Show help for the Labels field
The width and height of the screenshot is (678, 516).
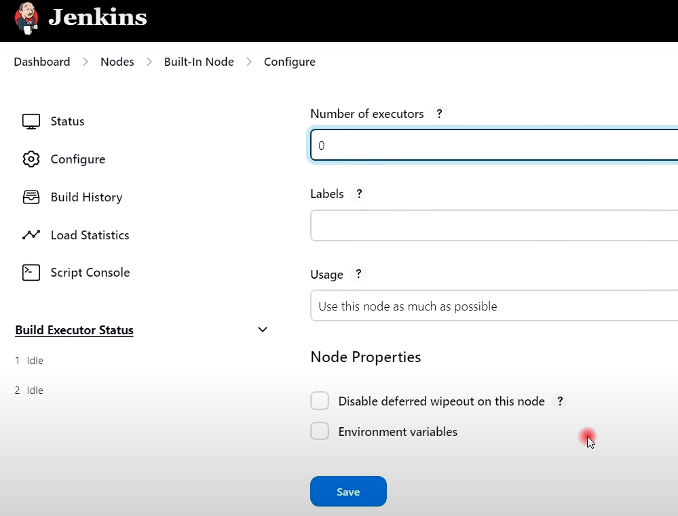pyautogui.click(x=359, y=194)
